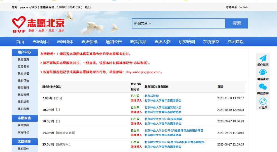Open 青年志愿者协会 link in 科学营 row
Viewport: 277px width, 152px height.
click(x=163, y=147)
